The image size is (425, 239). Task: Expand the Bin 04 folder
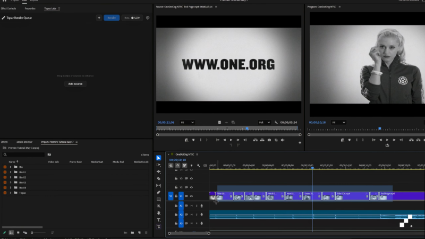point(11,188)
